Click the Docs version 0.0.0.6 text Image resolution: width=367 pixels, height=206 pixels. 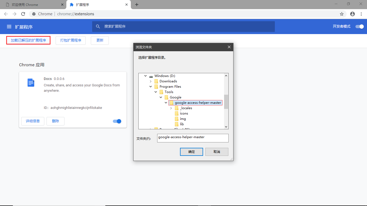pyautogui.click(x=59, y=79)
